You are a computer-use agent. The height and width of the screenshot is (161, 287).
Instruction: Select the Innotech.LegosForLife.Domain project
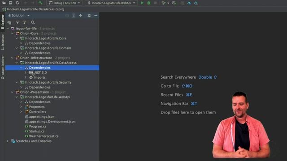click(48, 48)
